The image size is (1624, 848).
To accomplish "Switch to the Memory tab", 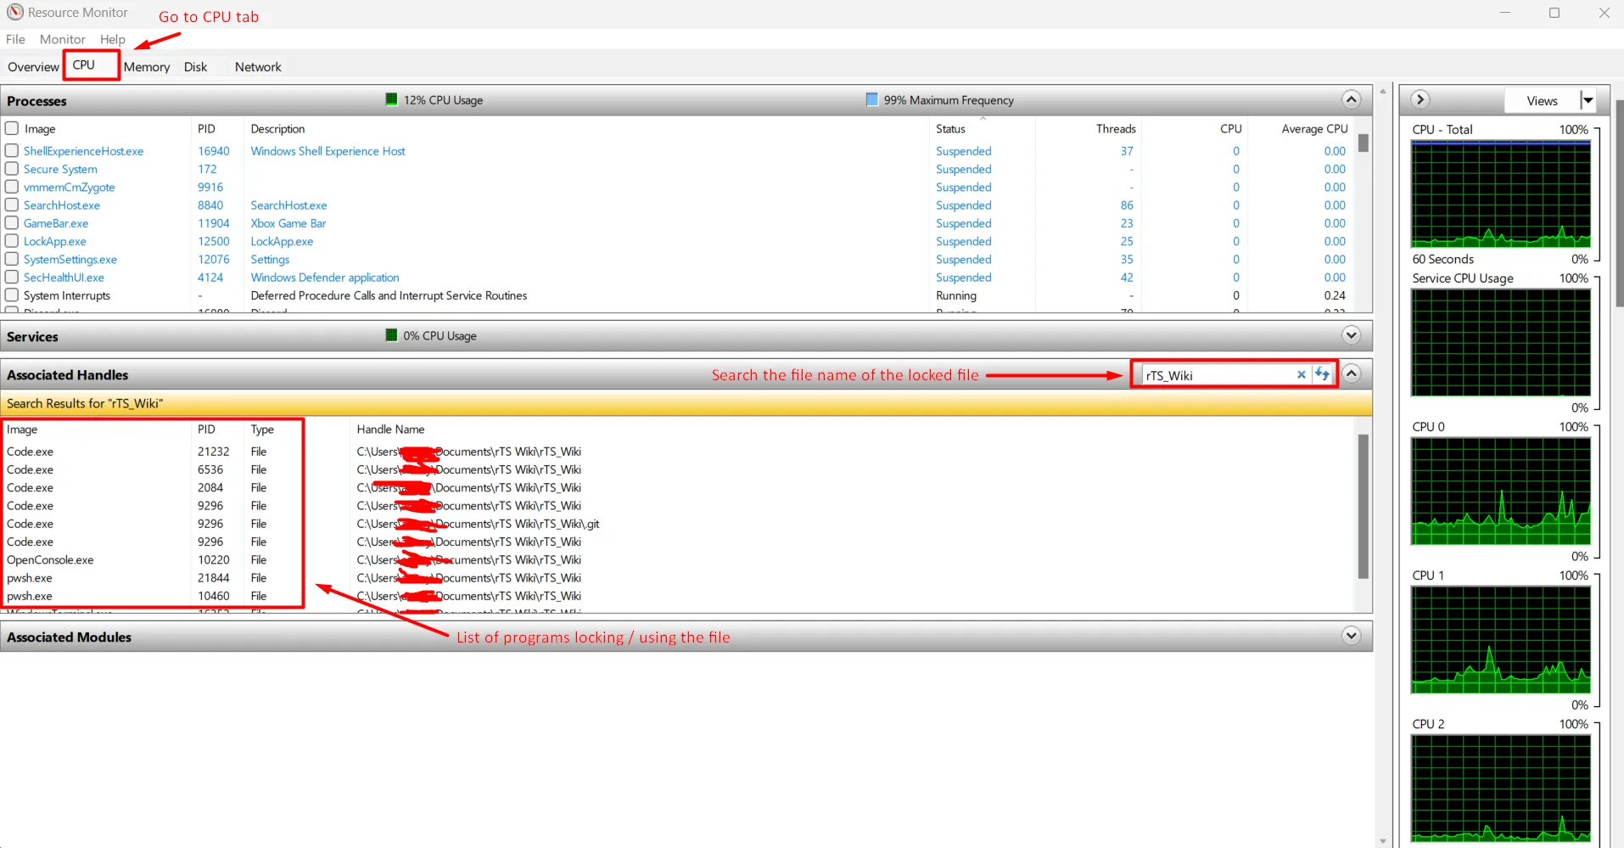I will tap(146, 66).
